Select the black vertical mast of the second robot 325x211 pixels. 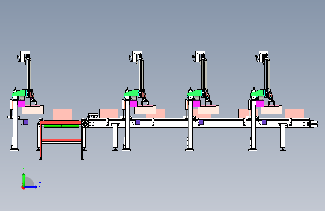[x=140, y=77]
